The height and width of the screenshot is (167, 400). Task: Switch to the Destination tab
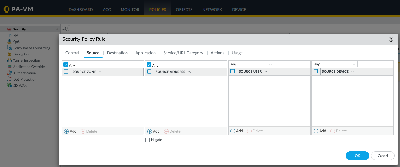(117, 53)
